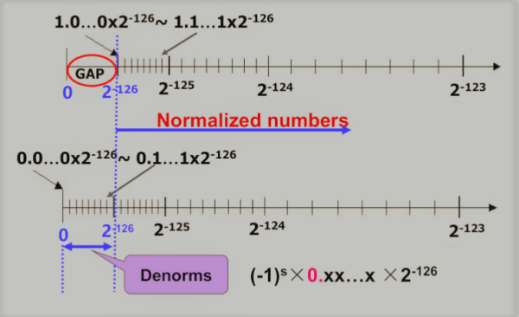
Task: Click the blue 0 on the top axis
Action: 67,92
